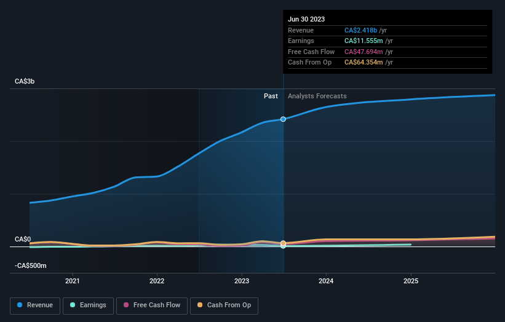Click the CA$0 y-axis label

click(x=23, y=239)
